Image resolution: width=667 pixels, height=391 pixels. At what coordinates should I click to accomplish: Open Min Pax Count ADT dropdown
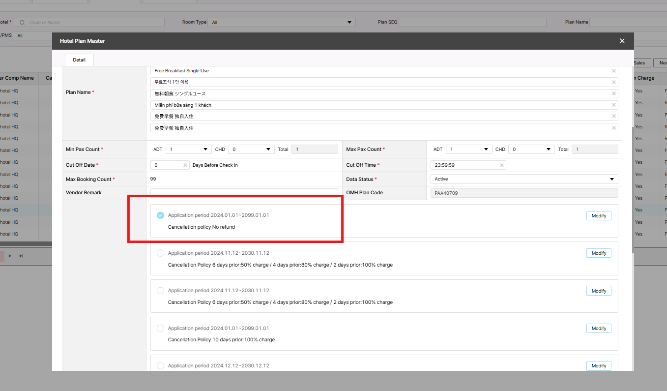click(x=189, y=150)
